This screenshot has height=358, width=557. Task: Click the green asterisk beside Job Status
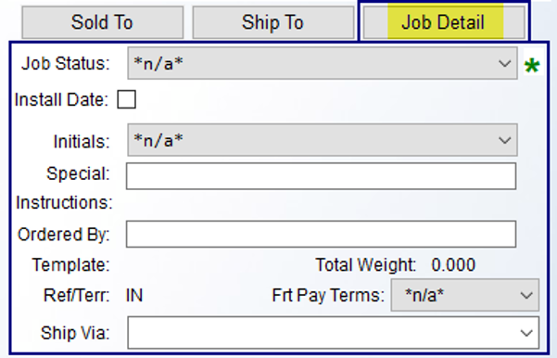532,66
